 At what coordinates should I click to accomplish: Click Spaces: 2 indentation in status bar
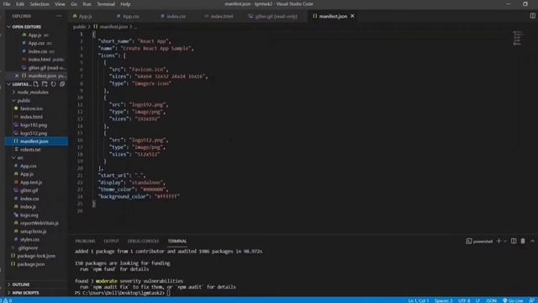443,300
